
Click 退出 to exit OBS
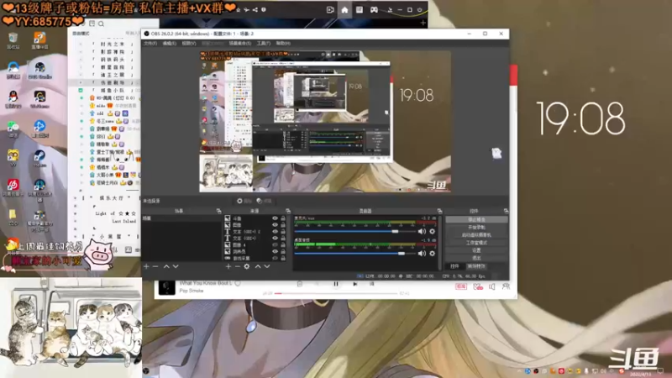click(476, 258)
